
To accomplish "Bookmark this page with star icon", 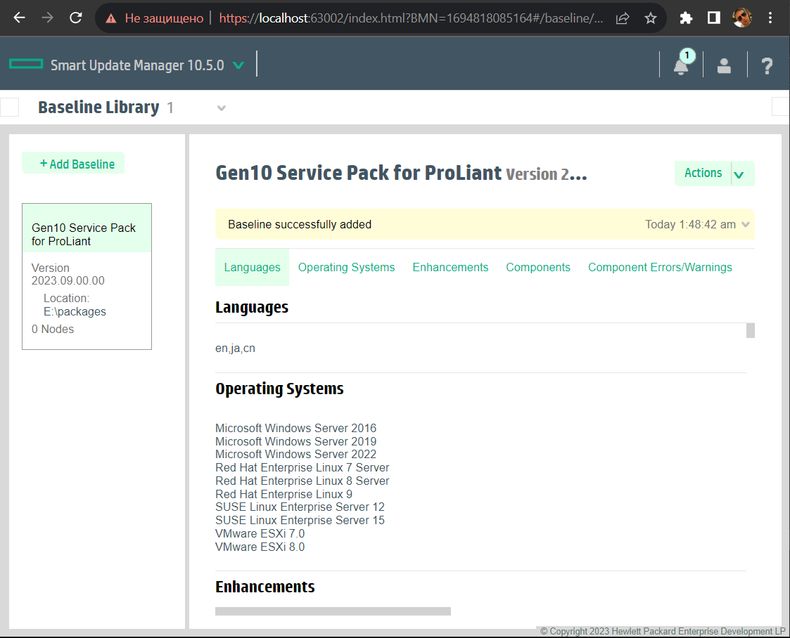I will 651,18.
